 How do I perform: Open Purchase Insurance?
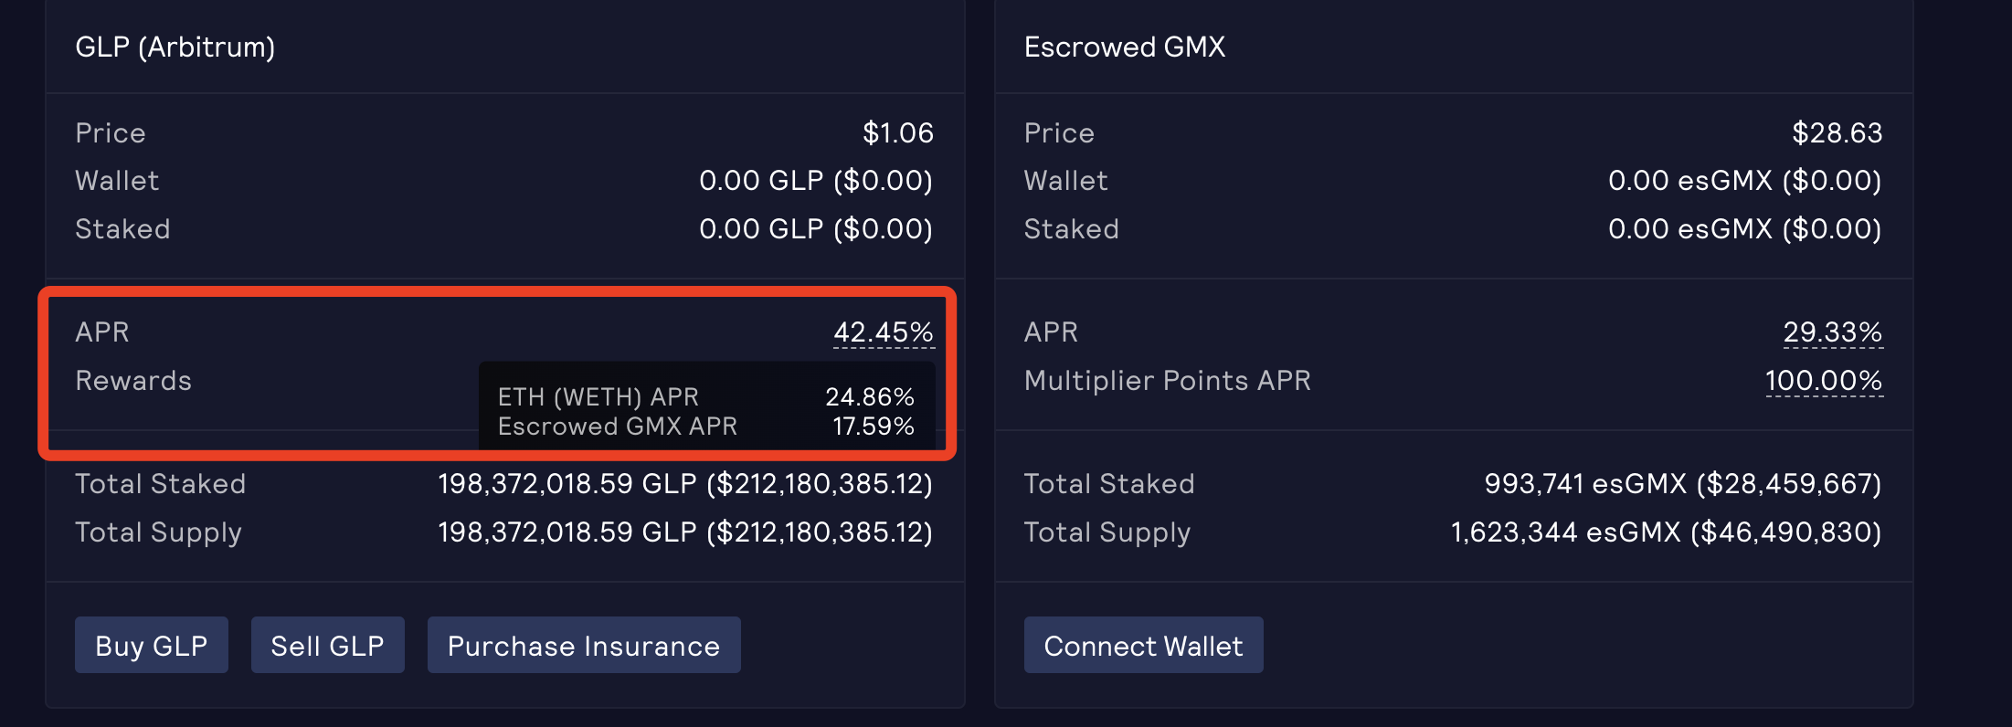[583, 646]
